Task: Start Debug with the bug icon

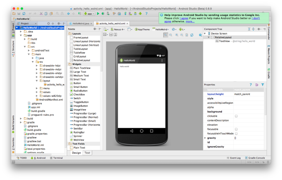Action: [103, 13]
